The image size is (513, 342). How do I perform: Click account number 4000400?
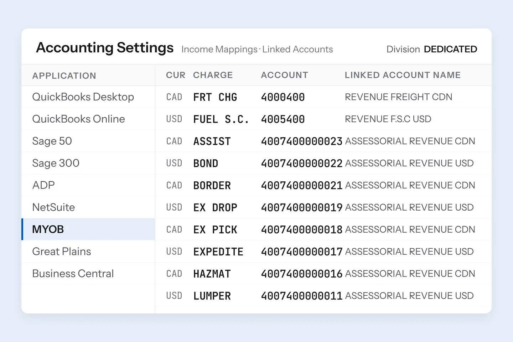point(283,97)
